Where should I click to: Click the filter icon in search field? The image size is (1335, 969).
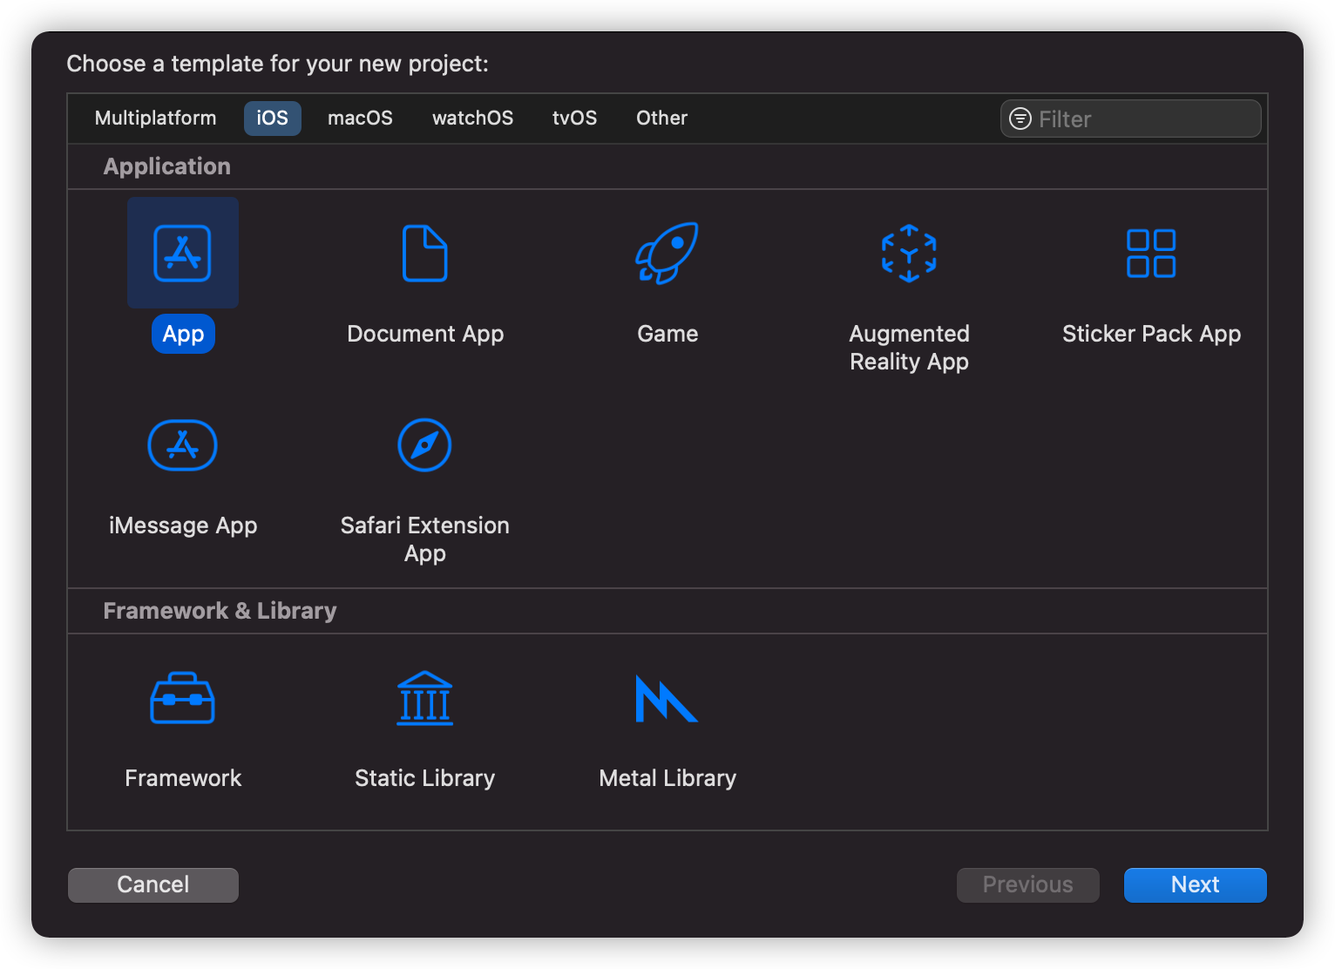[1020, 119]
